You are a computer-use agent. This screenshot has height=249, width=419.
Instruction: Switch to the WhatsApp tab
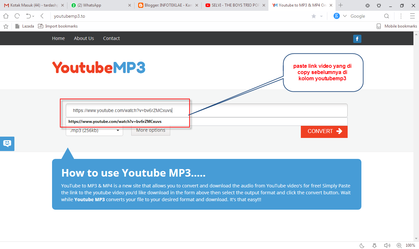tap(100, 5)
